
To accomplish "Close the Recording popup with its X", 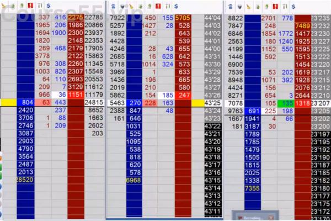I will point(271,218).
